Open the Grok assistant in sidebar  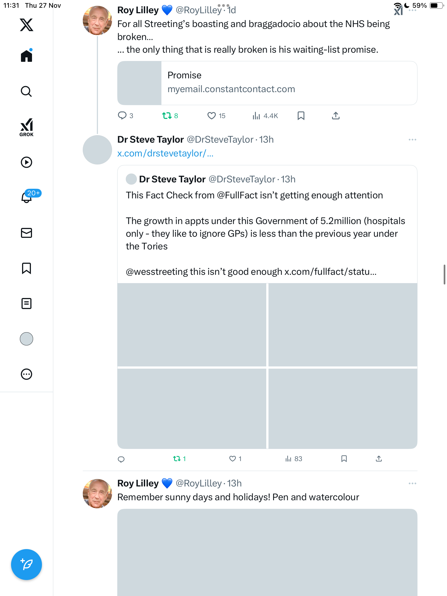[26, 127]
